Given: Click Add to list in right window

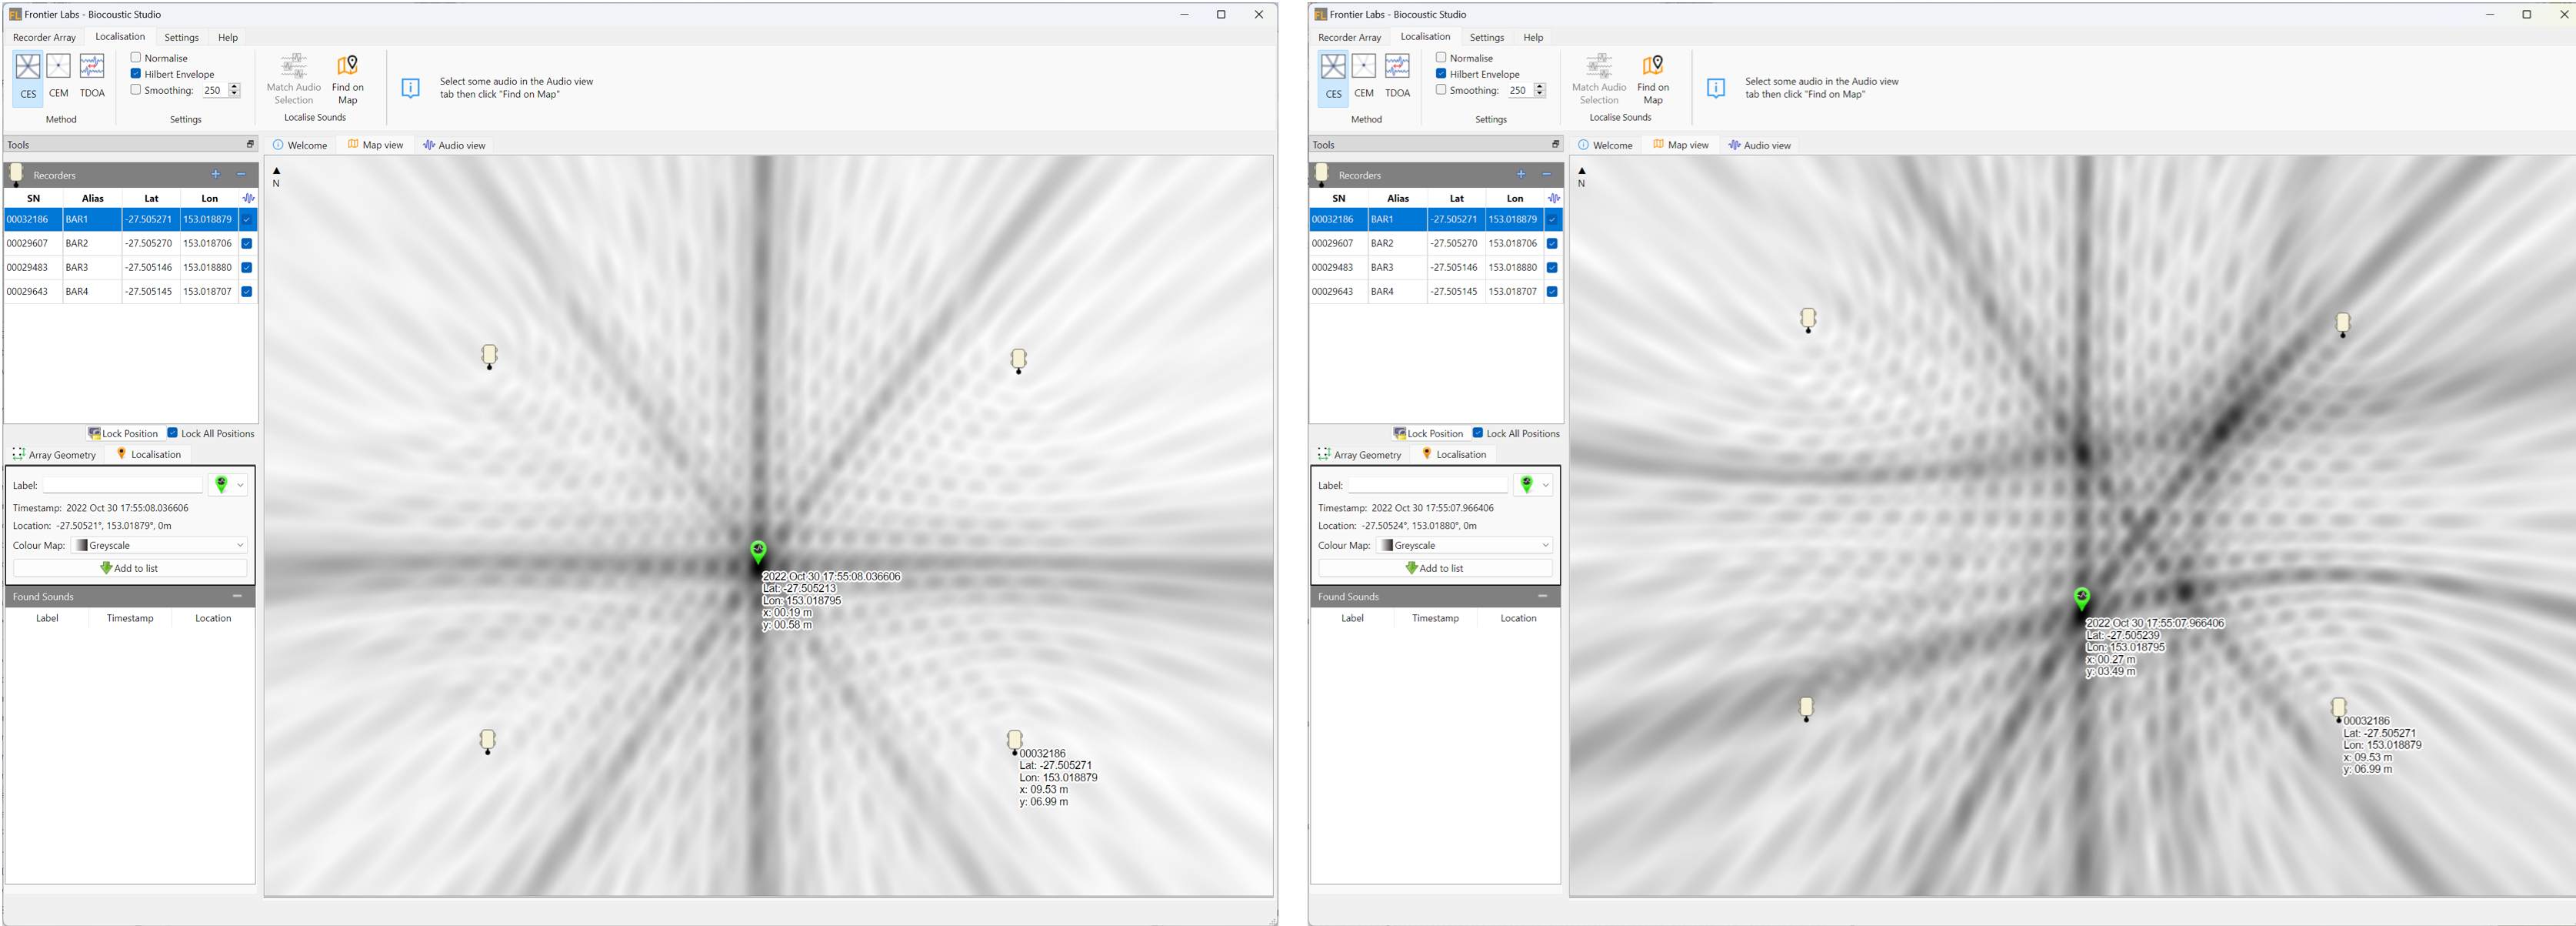Looking at the screenshot, I should [1435, 567].
